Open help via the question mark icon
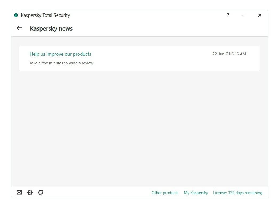 point(228,15)
